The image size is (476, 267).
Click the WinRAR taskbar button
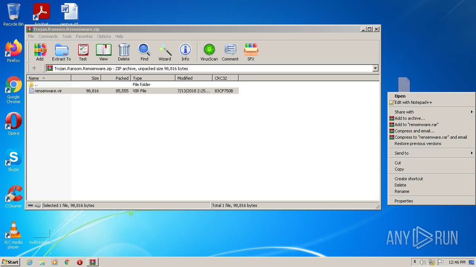click(x=92, y=262)
